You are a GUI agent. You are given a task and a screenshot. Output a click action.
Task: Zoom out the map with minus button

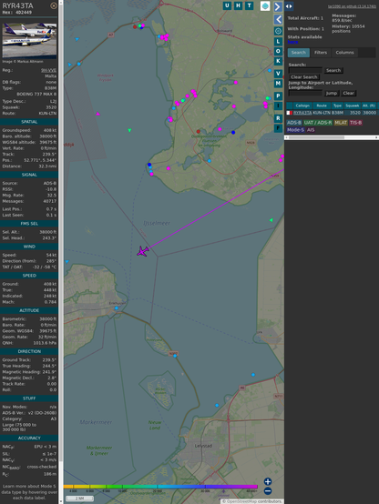point(268,491)
